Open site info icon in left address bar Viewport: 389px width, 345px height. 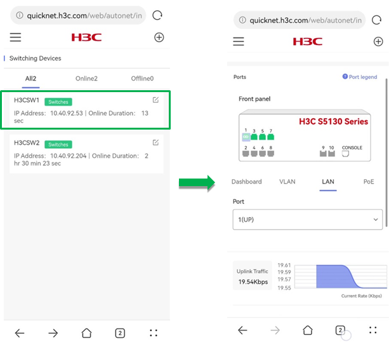click(19, 15)
